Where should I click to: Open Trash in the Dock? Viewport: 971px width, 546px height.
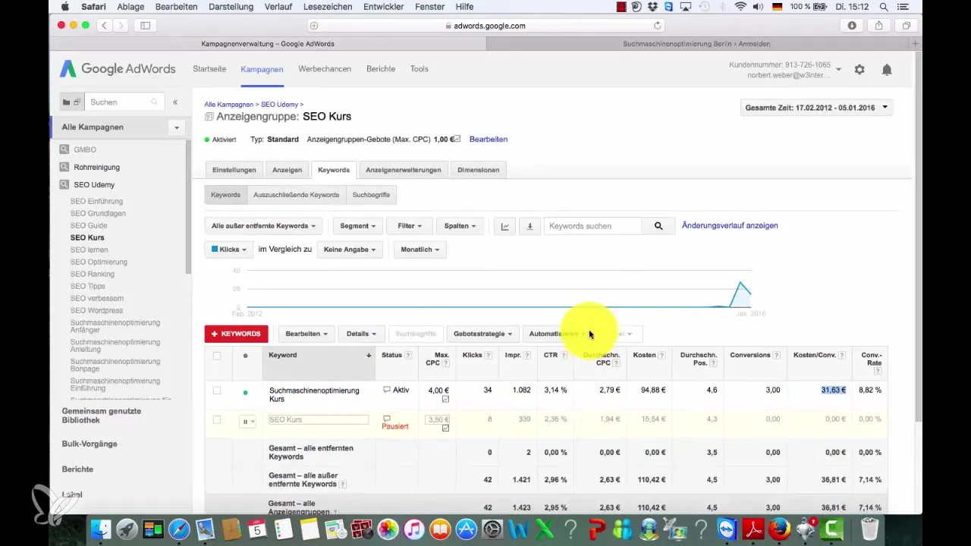click(x=870, y=529)
